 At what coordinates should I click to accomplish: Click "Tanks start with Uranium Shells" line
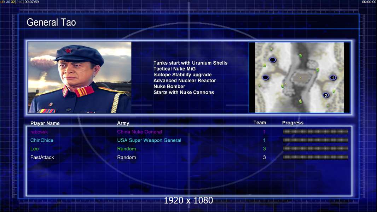coord(190,63)
